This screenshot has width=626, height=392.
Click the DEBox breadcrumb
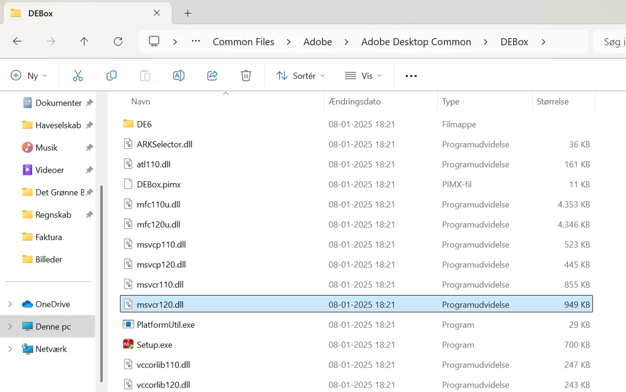coord(514,42)
